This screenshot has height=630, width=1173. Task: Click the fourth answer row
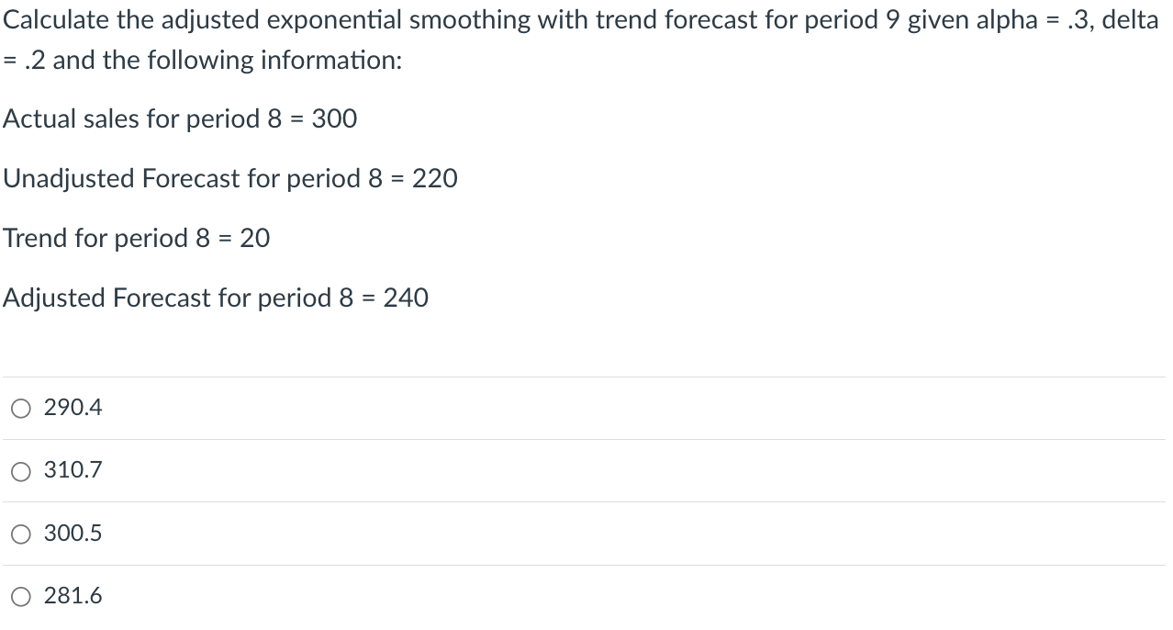367,595
